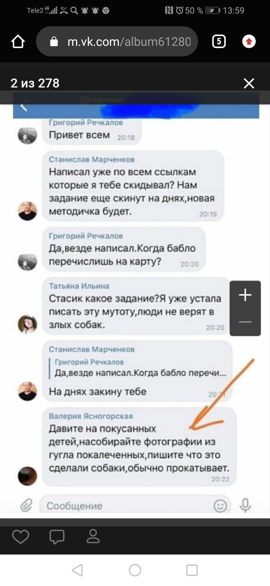270x586 pixels.
Task: Tap the Android home circle button
Action: coord(135,570)
